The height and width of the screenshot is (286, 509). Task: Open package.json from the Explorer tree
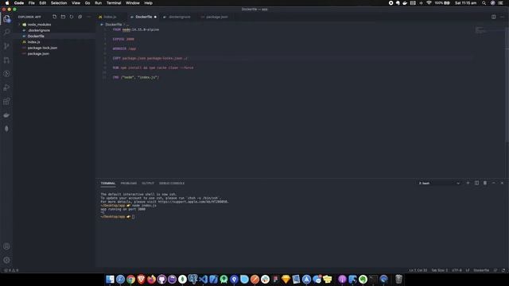pos(38,54)
